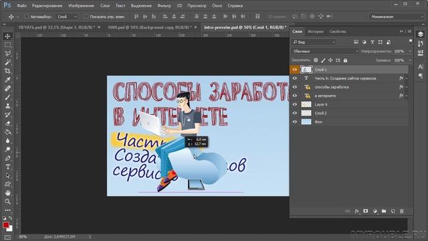Open the Автовыбор Слой dropdown

67,17
